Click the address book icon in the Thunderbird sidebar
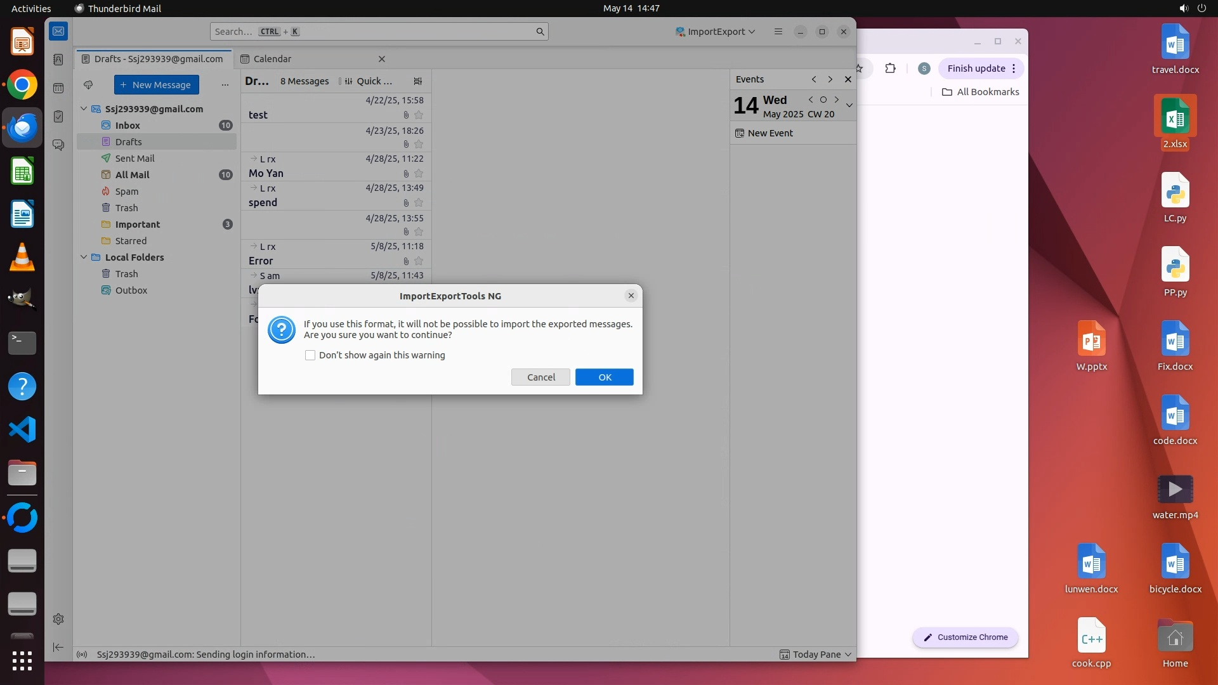The height and width of the screenshot is (685, 1218). [x=58, y=60]
